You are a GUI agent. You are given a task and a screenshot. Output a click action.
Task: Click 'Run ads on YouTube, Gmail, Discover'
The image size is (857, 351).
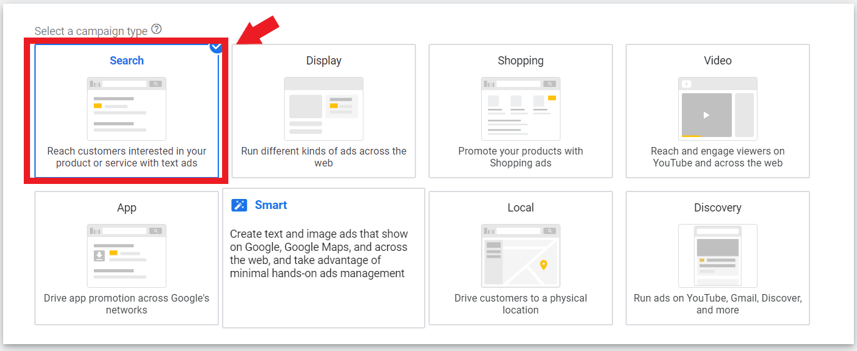pos(718,304)
